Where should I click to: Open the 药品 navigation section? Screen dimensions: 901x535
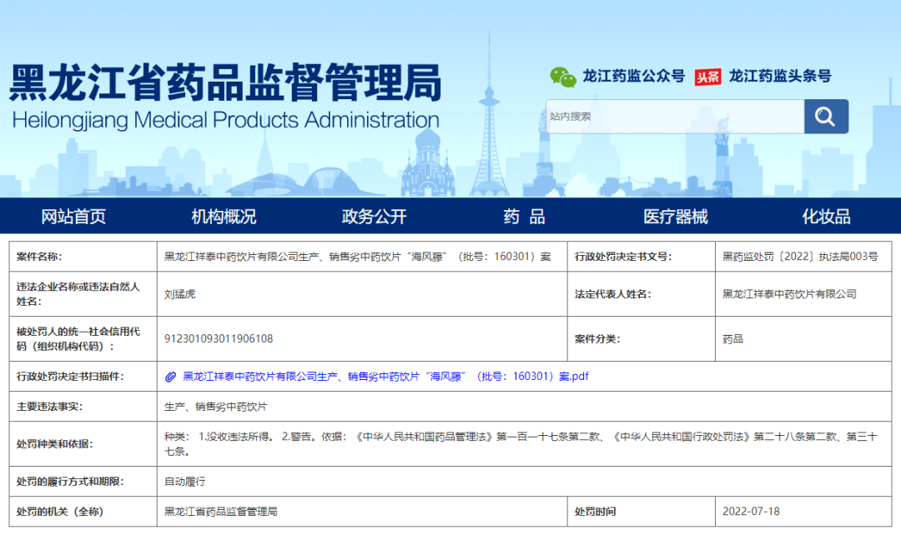pyautogui.click(x=524, y=217)
